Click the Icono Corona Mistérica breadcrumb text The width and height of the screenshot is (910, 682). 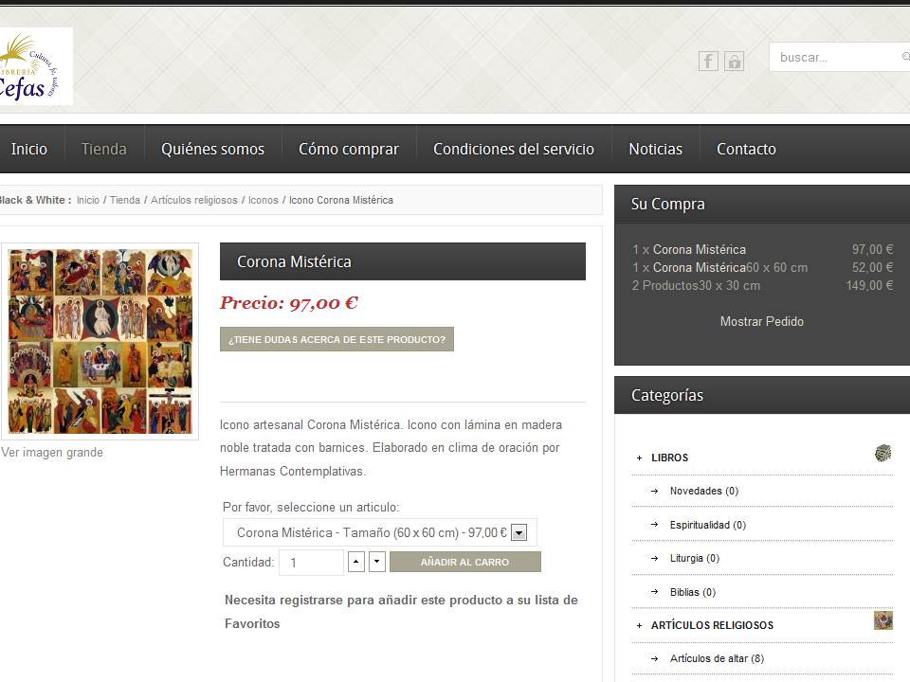click(340, 200)
